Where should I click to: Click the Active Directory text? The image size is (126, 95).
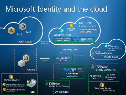point(109,91)
